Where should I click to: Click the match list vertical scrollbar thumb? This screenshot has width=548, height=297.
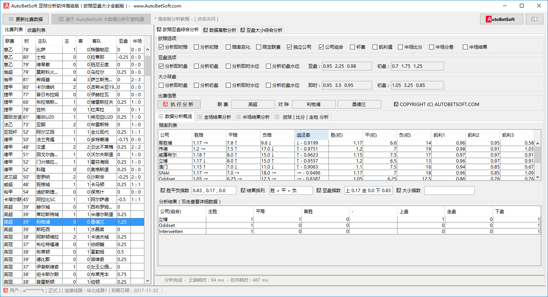point(148,67)
